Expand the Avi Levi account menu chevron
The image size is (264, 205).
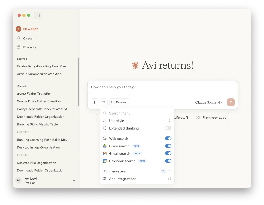(74, 180)
